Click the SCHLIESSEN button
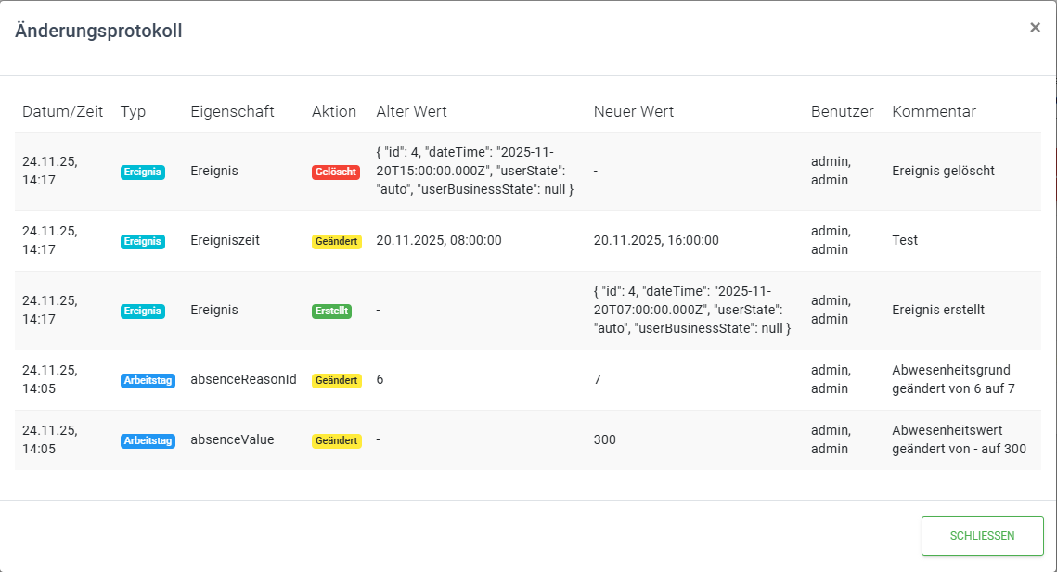 pos(982,536)
